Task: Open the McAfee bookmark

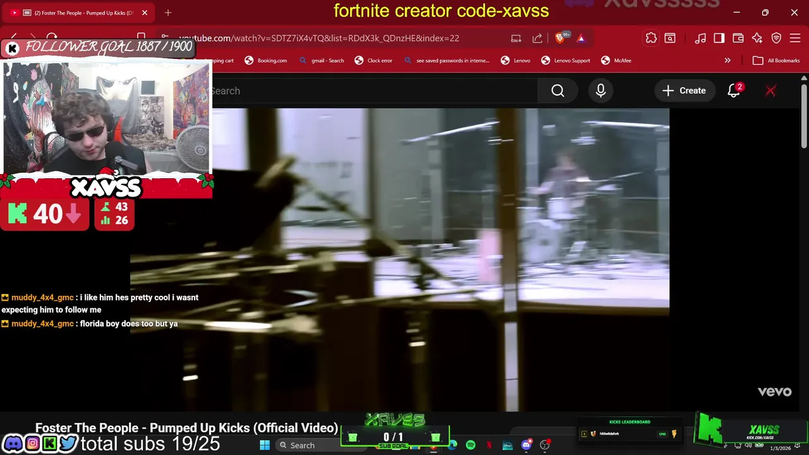Action: tap(616, 61)
